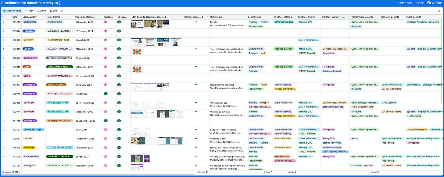Viewport: 444px width, 177px height.
Task: Click URN cell 135242
Action: point(17,22)
